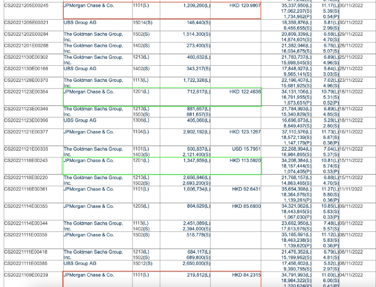This screenshot has width=376, height=287.
Task: Click share count 2,650,000(S)
Action: tap(197, 263)
